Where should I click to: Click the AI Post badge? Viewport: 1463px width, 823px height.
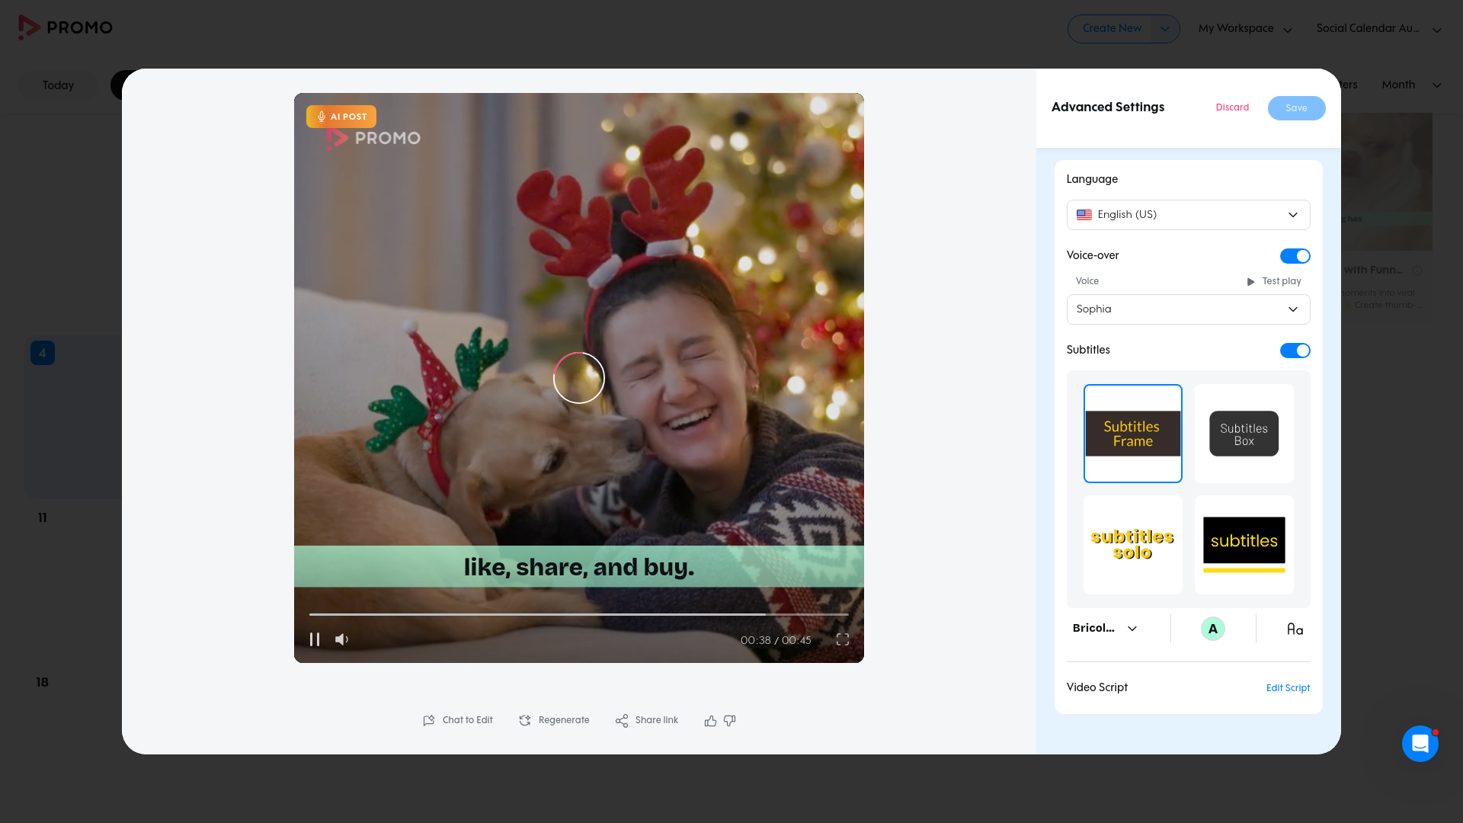click(x=341, y=117)
